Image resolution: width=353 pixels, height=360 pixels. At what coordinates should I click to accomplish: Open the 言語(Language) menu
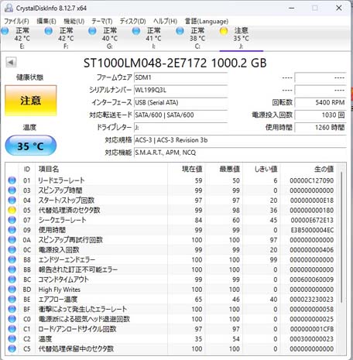click(207, 21)
